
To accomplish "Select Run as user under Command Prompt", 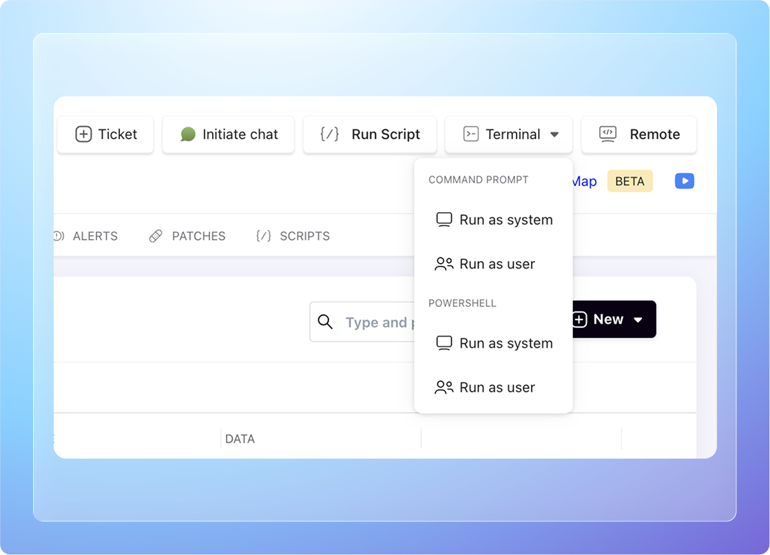I will click(x=497, y=264).
